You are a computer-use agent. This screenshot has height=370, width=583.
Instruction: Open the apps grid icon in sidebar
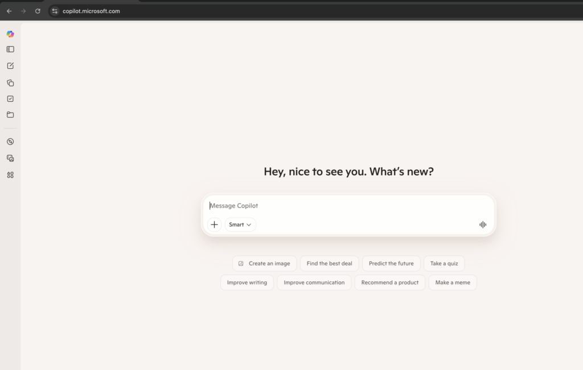(x=10, y=175)
